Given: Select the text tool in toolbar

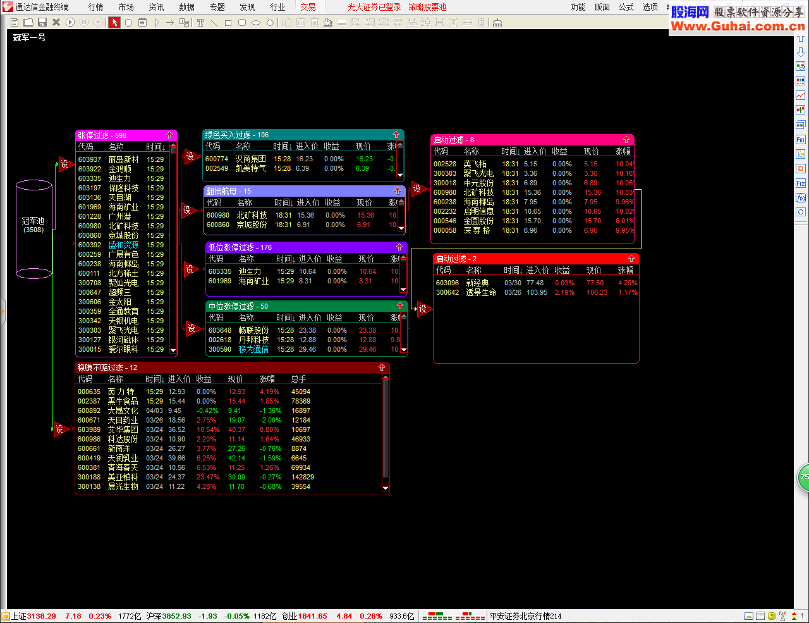Looking at the screenshot, I should tap(200, 22).
